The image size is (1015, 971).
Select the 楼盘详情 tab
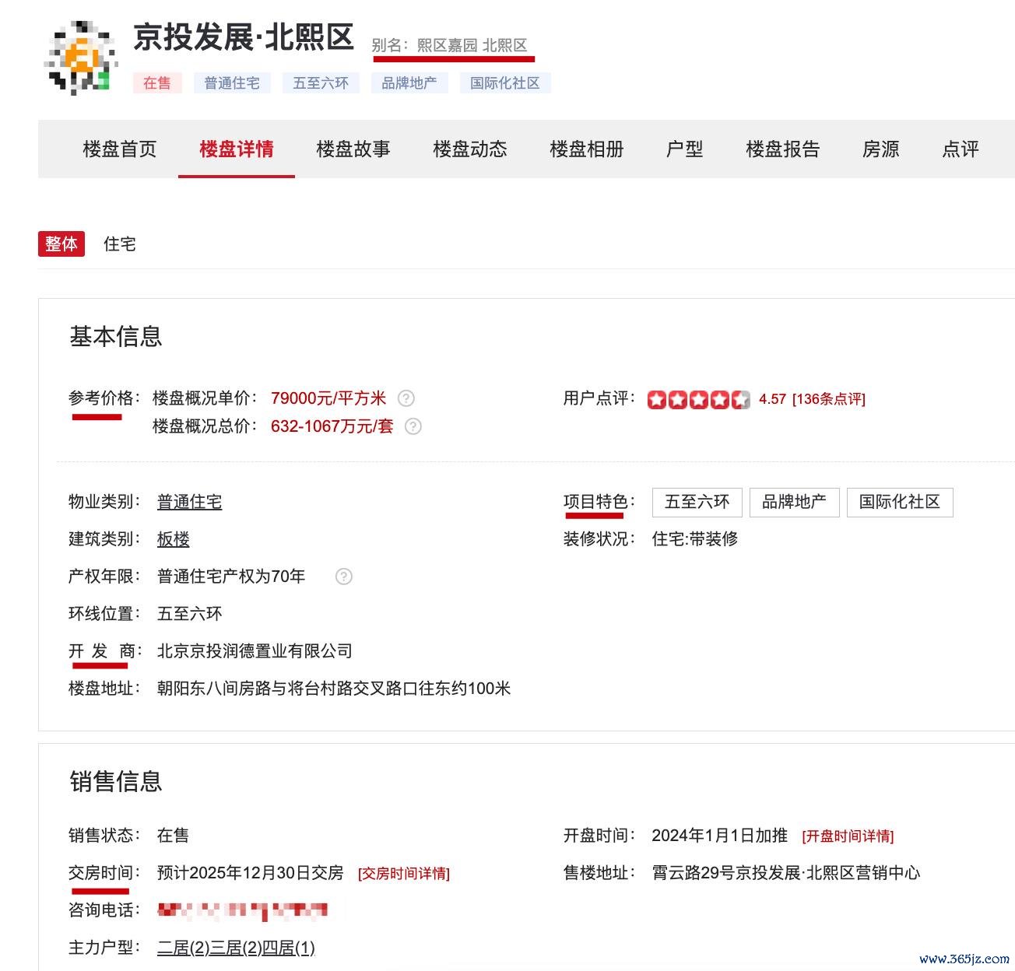(x=237, y=149)
